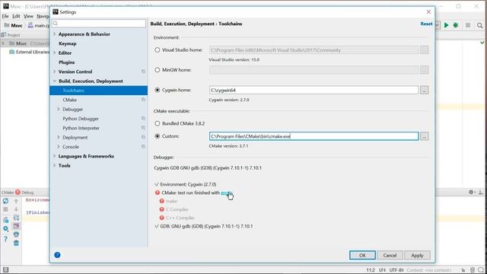
Task: Select Visual Studio home radio button
Action: [158, 49]
